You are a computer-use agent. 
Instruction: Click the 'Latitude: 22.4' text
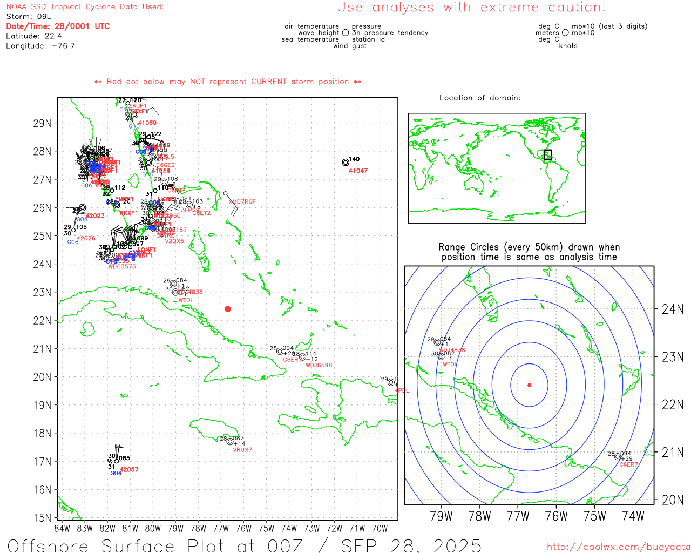coord(34,36)
